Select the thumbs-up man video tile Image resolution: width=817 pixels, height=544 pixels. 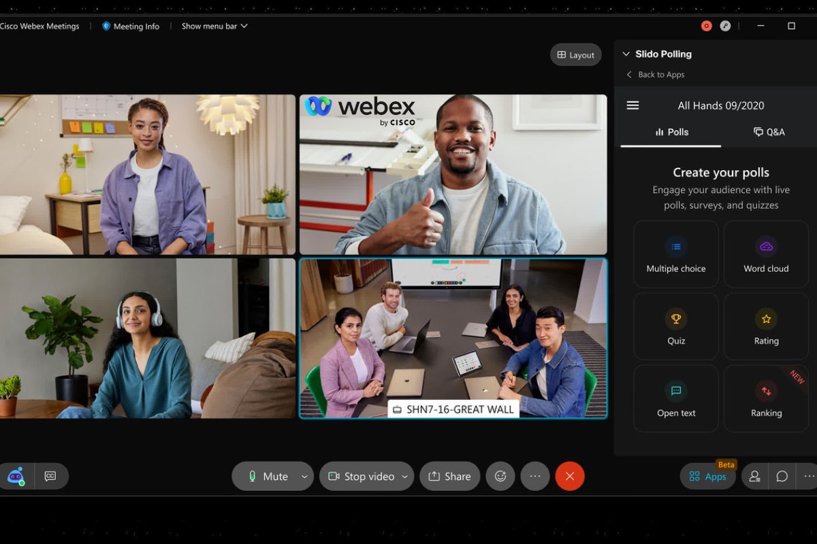pyautogui.click(x=453, y=175)
